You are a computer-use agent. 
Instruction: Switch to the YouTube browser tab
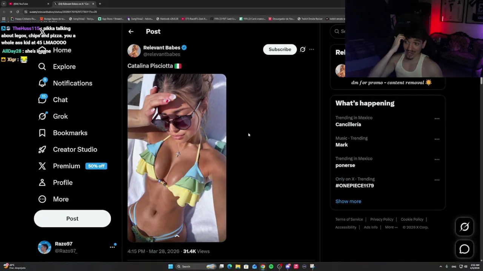[x=28, y=4]
